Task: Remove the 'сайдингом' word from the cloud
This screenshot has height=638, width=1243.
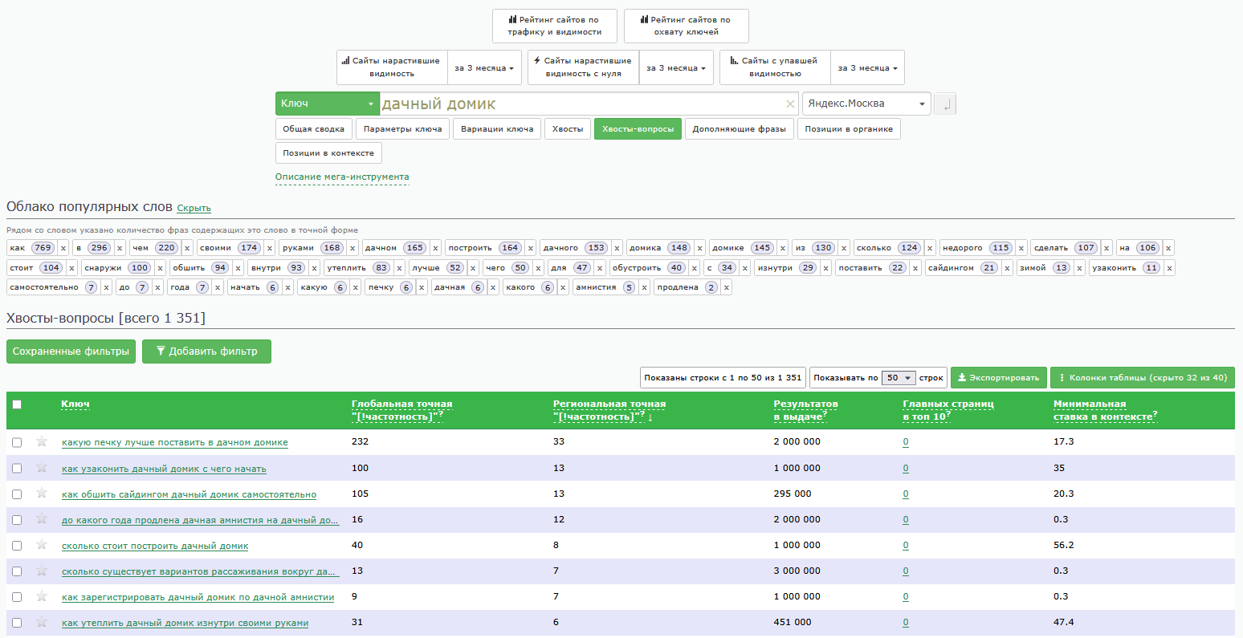Action: coord(1007,268)
